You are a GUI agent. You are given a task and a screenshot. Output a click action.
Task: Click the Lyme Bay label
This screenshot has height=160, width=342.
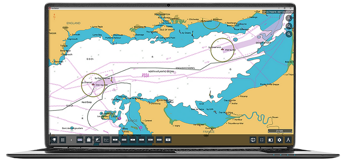point(97,35)
